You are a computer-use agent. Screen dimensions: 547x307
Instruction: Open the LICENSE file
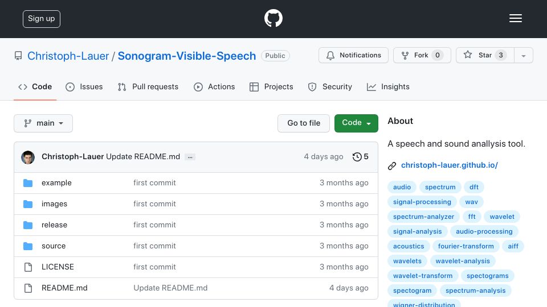click(x=58, y=267)
